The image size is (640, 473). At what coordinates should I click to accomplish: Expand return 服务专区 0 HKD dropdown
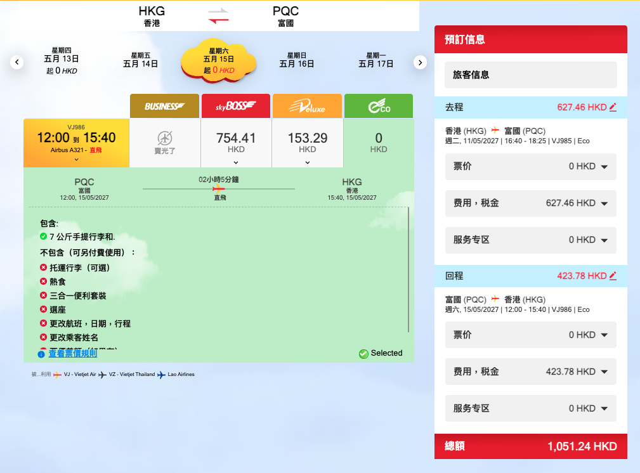coord(531,408)
